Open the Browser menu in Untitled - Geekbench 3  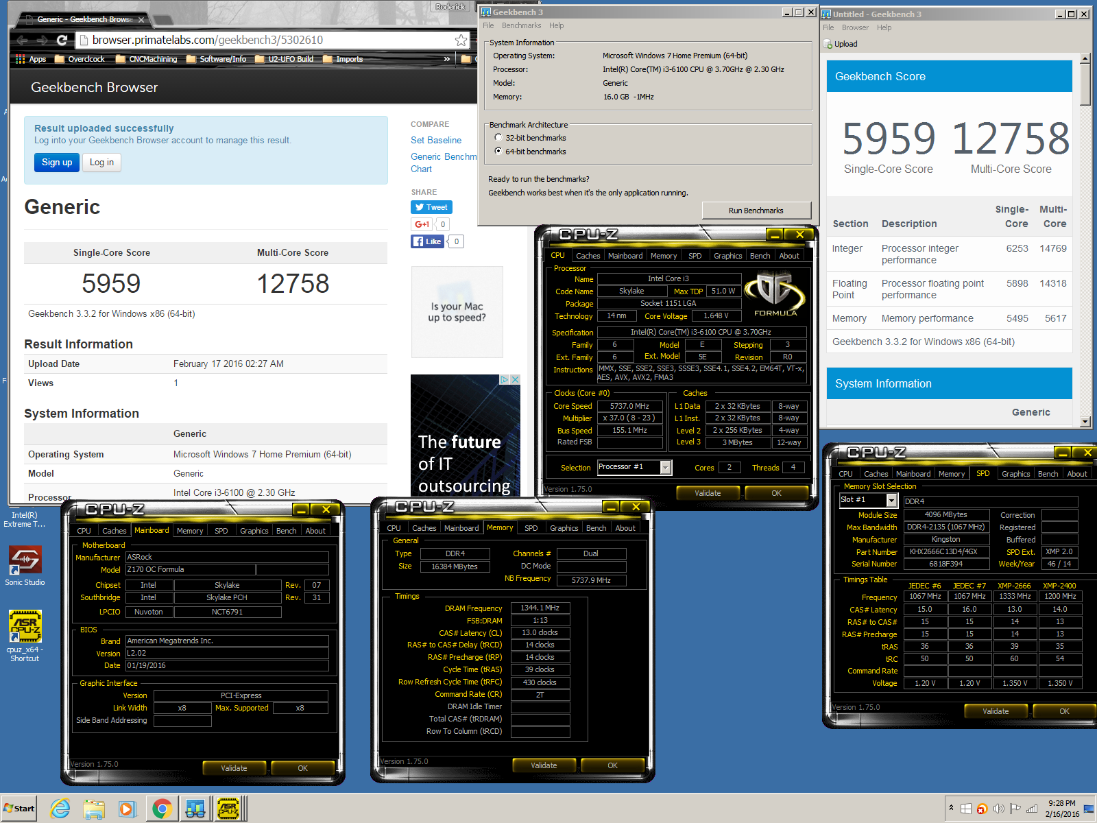tap(855, 28)
